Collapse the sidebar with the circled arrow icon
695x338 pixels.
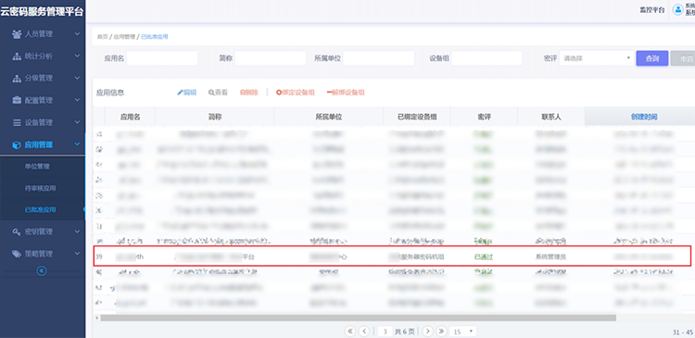[42, 270]
